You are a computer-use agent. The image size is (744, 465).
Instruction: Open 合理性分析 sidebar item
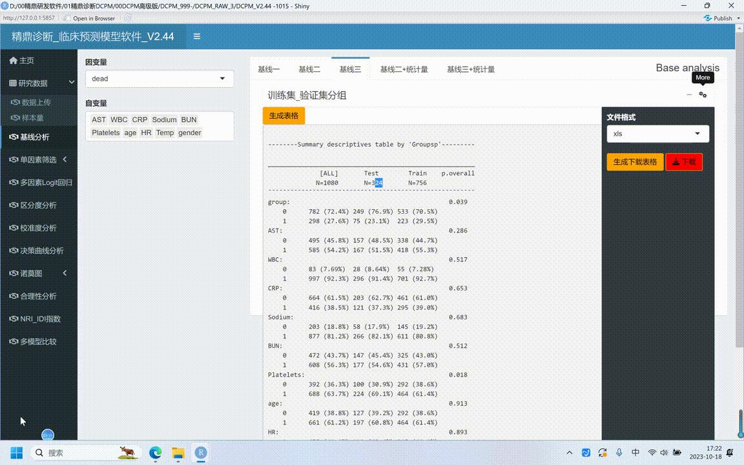33,296
